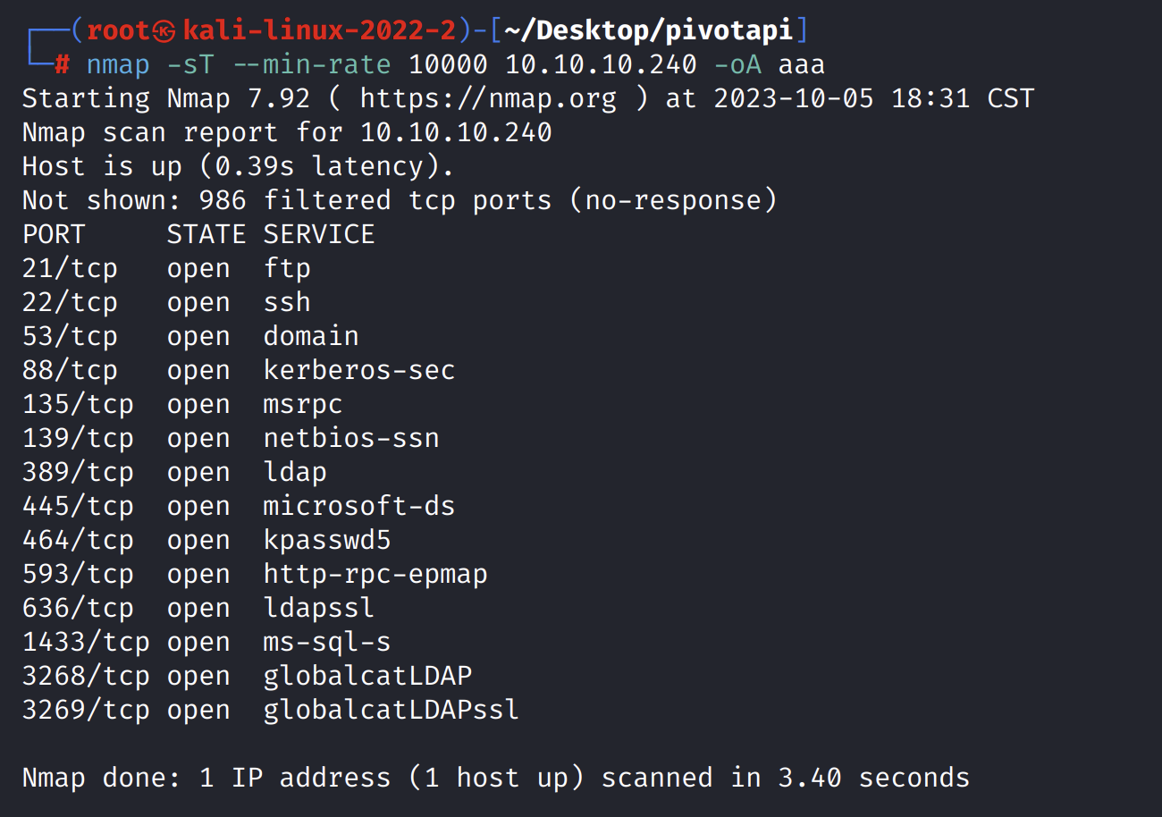Viewport: 1162px width, 817px height.
Task: Click the 445/tcp port entry
Action: tap(78, 506)
